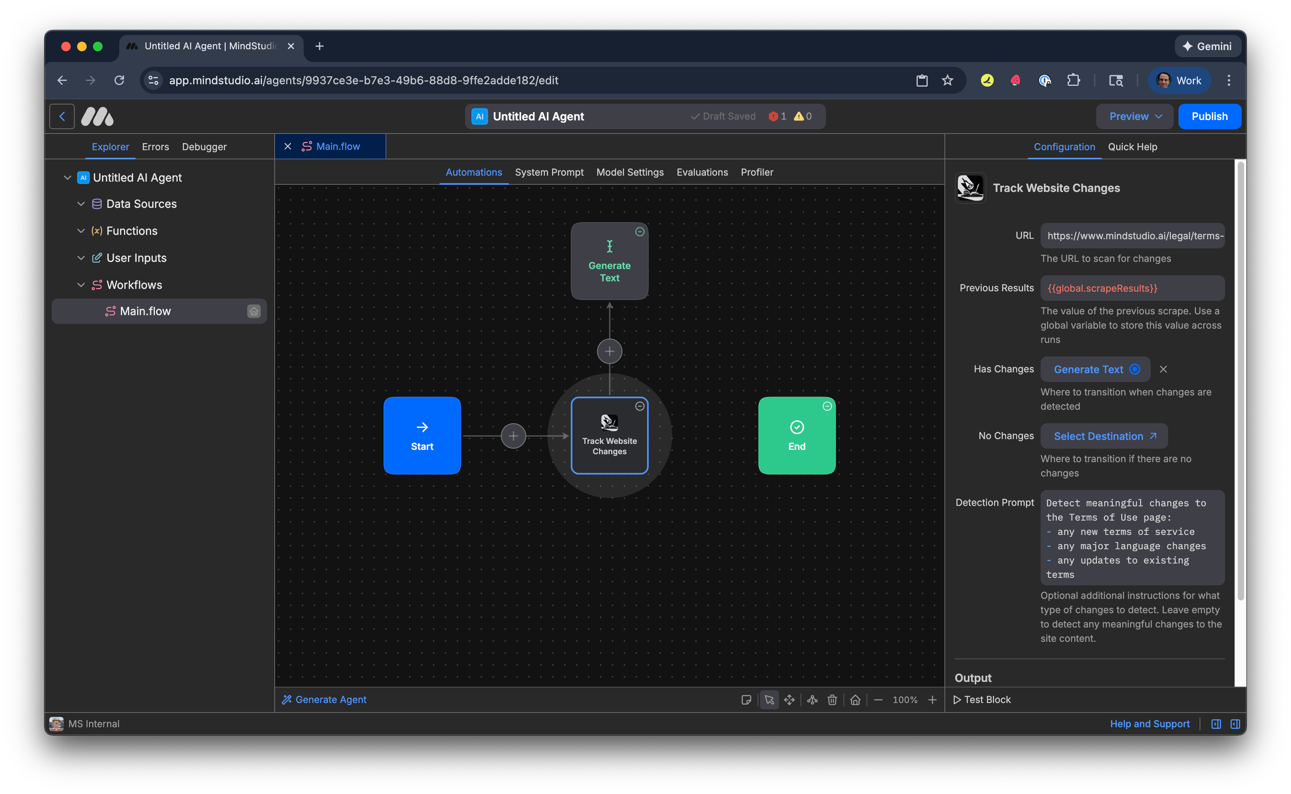Select the pan/move canvas tool

click(x=789, y=699)
